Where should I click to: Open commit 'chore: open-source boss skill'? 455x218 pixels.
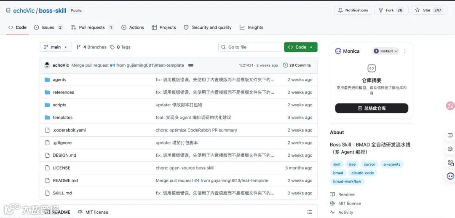(185, 168)
